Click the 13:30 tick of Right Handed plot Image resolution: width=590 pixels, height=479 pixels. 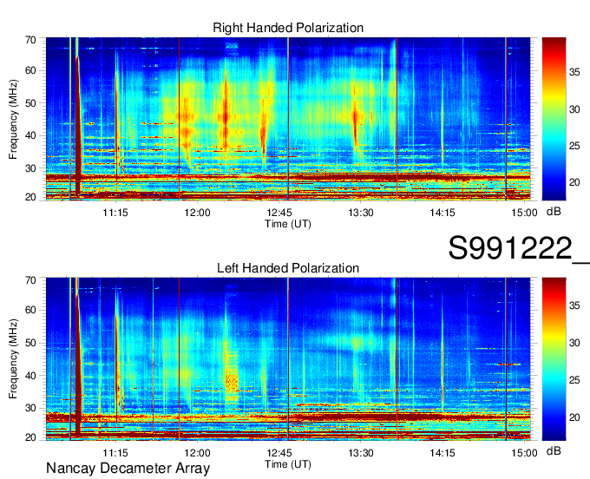click(361, 213)
